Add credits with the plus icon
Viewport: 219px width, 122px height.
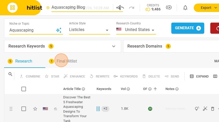point(169,8)
